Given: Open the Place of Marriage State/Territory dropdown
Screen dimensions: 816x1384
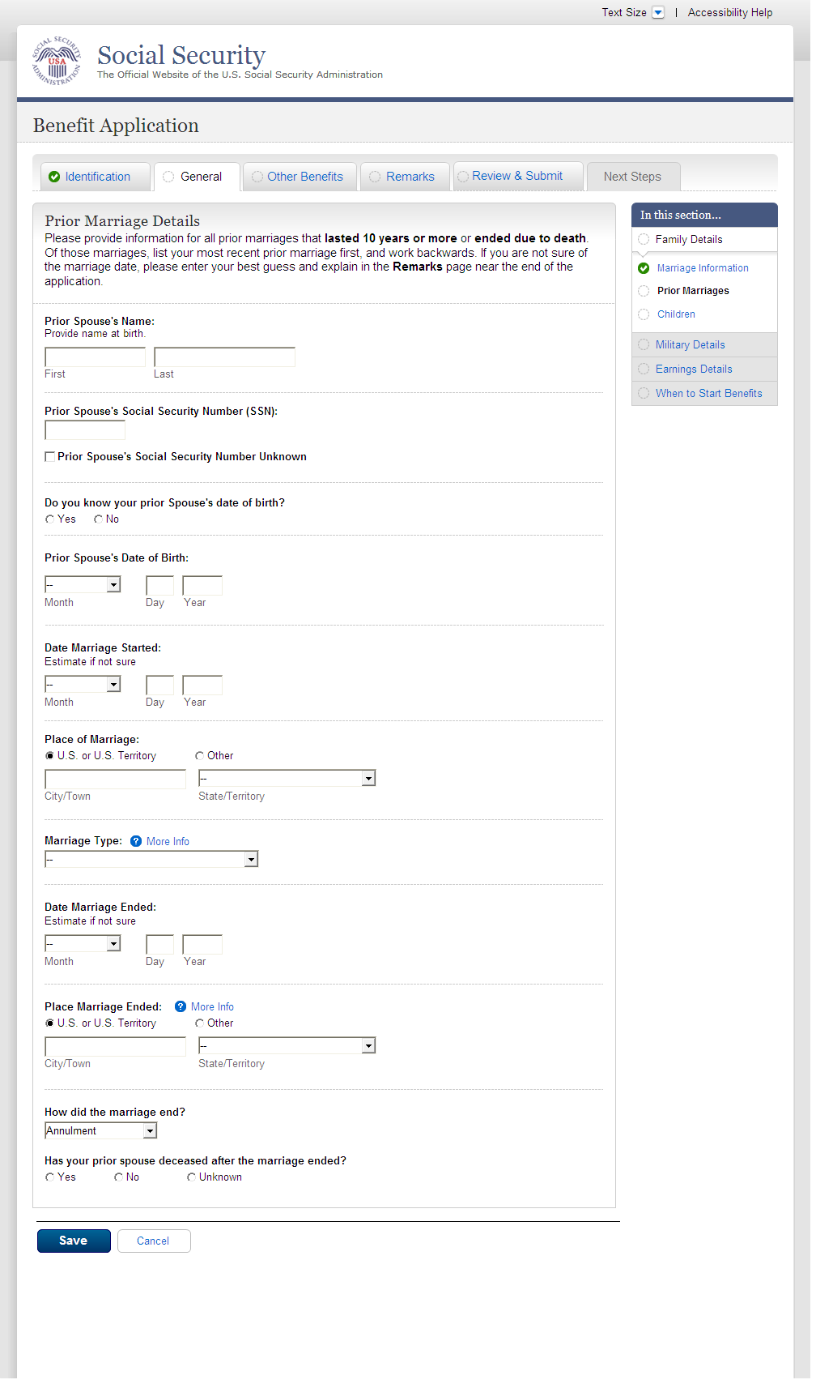Looking at the screenshot, I should 368,779.
